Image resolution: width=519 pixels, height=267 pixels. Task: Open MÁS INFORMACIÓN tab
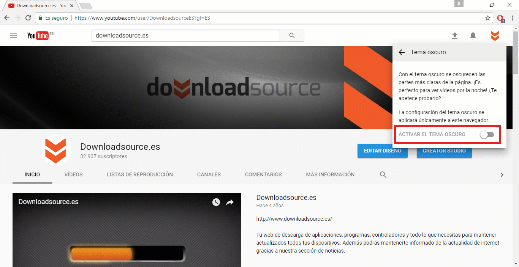(330, 174)
